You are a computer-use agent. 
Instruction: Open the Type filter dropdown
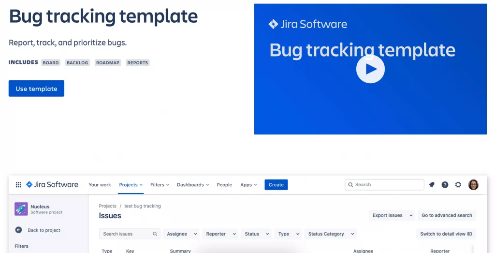pyautogui.click(x=288, y=234)
